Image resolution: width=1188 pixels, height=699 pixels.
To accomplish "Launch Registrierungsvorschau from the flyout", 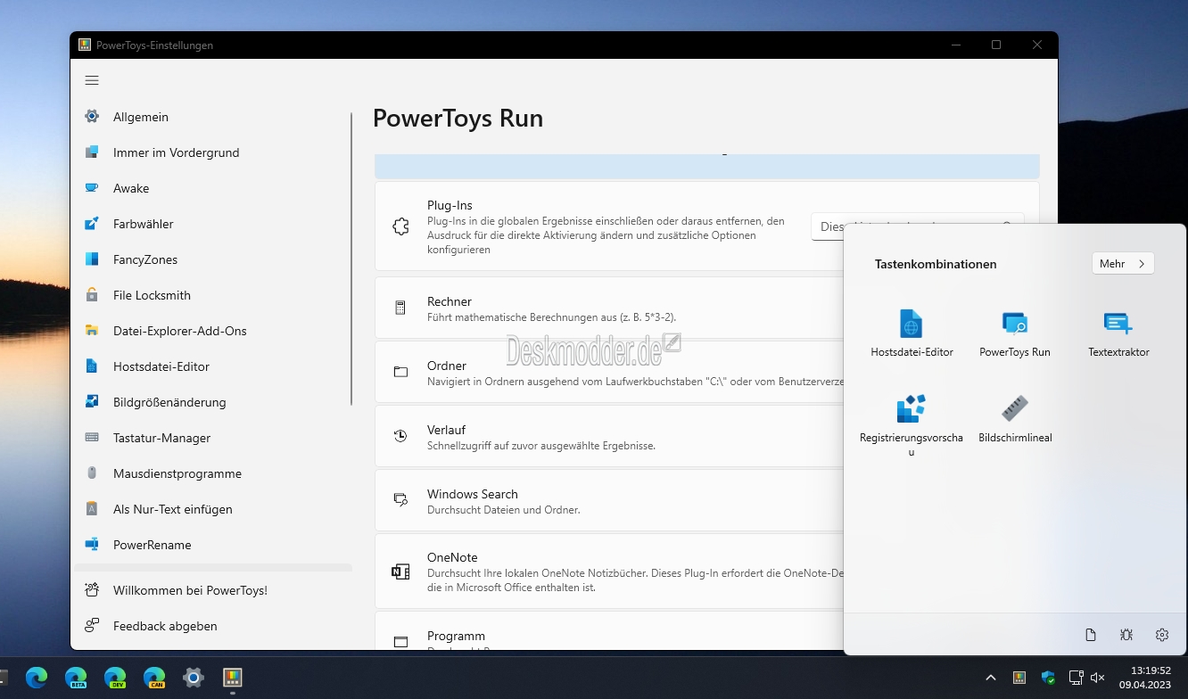I will [912, 425].
